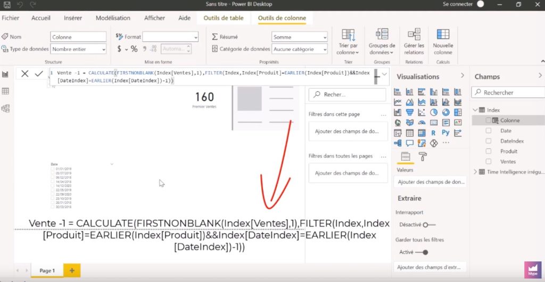Viewport: 545px width, 282px height.
Task: Select the Page 1 tab
Action: [x=47, y=270]
